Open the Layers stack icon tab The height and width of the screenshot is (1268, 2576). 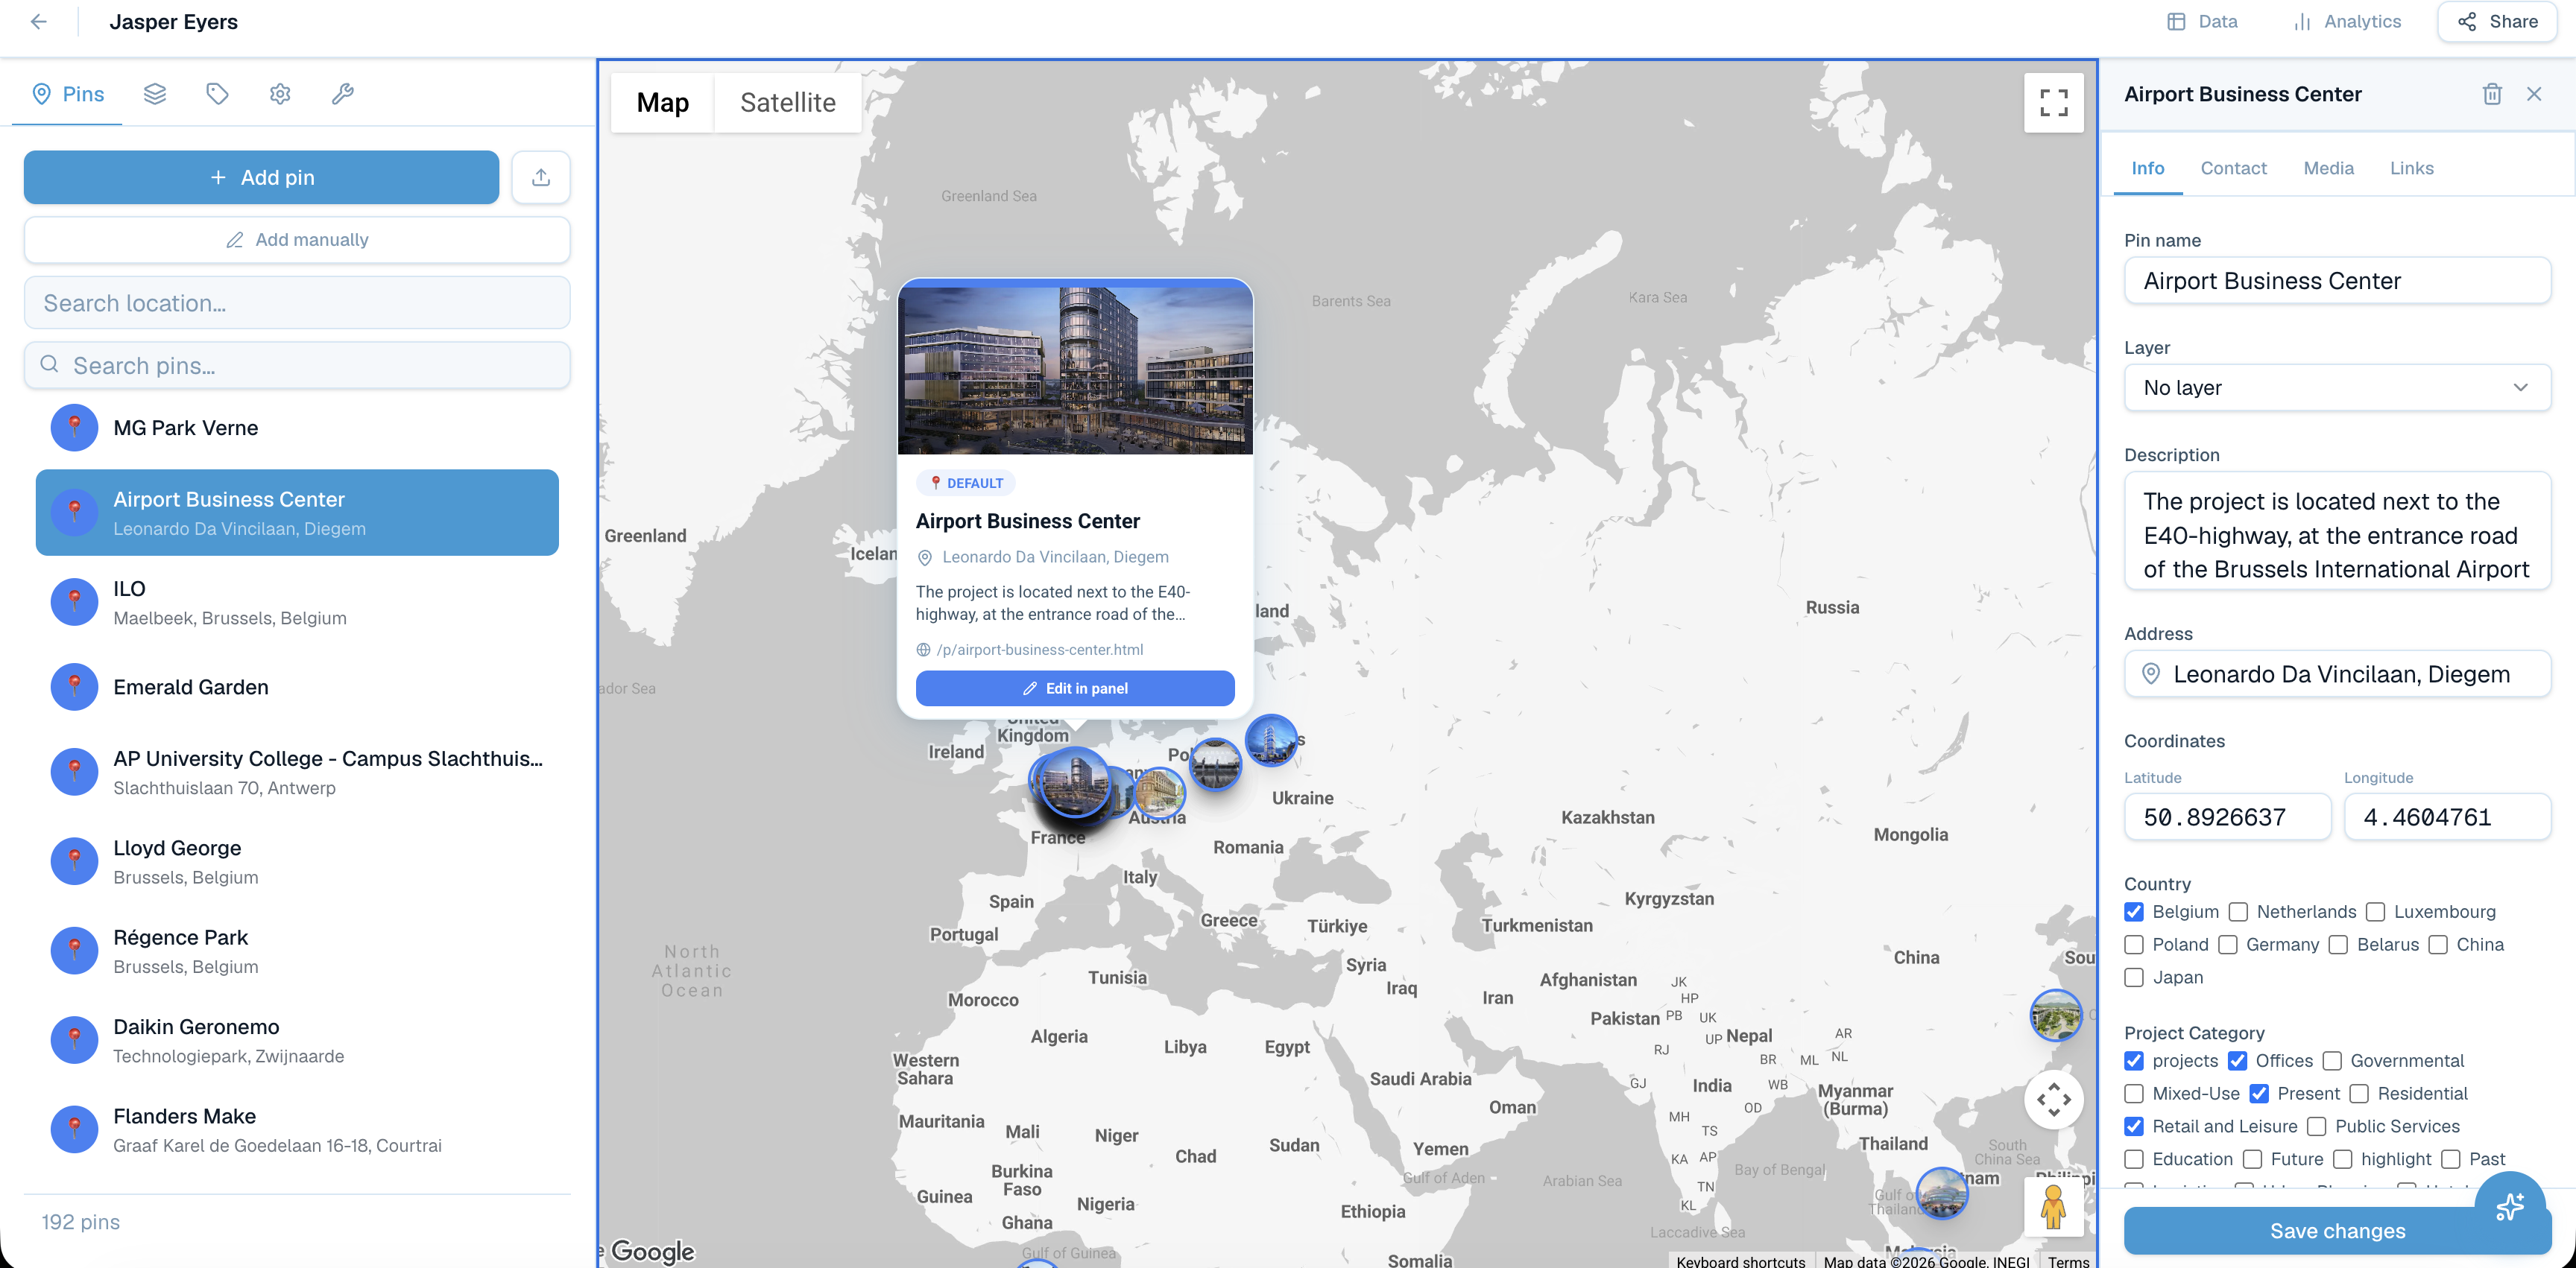click(x=155, y=94)
